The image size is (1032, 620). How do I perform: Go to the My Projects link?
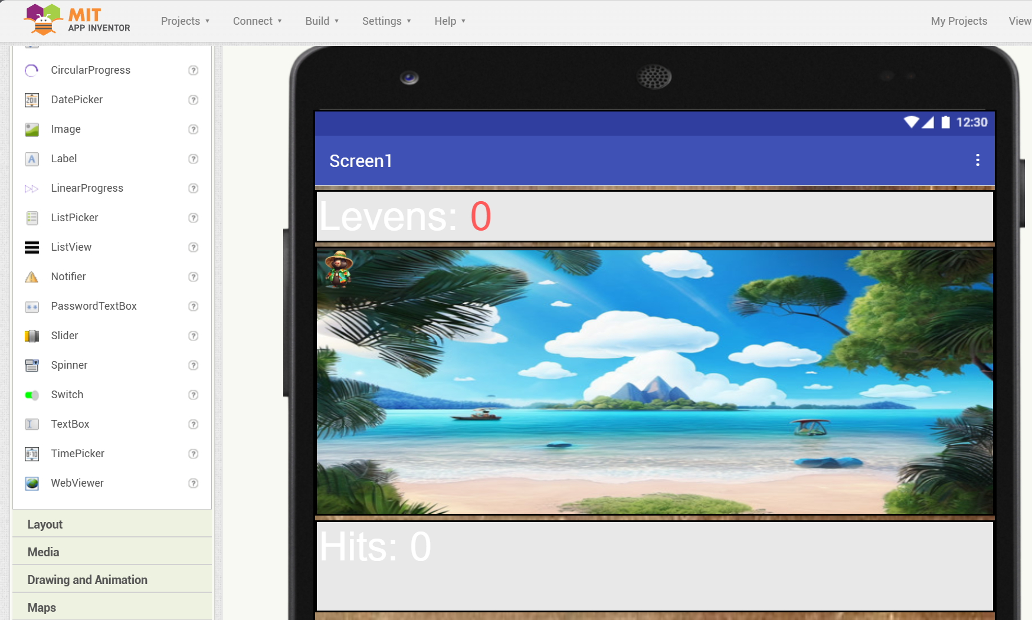point(959,21)
